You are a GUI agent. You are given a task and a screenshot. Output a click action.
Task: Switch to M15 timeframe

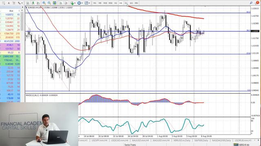[x=105, y=3]
